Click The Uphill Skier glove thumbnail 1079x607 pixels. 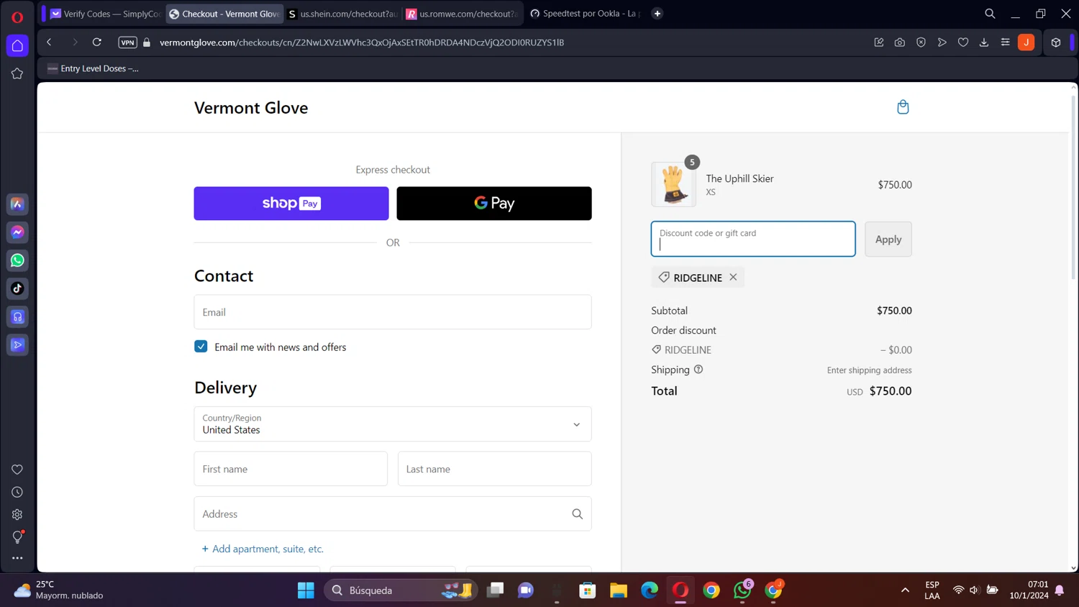(x=674, y=185)
